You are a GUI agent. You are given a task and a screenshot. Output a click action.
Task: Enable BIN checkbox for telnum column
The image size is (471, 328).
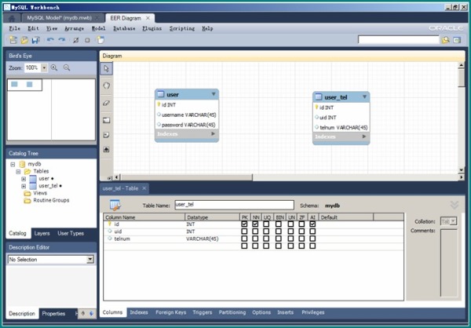coord(279,239)
